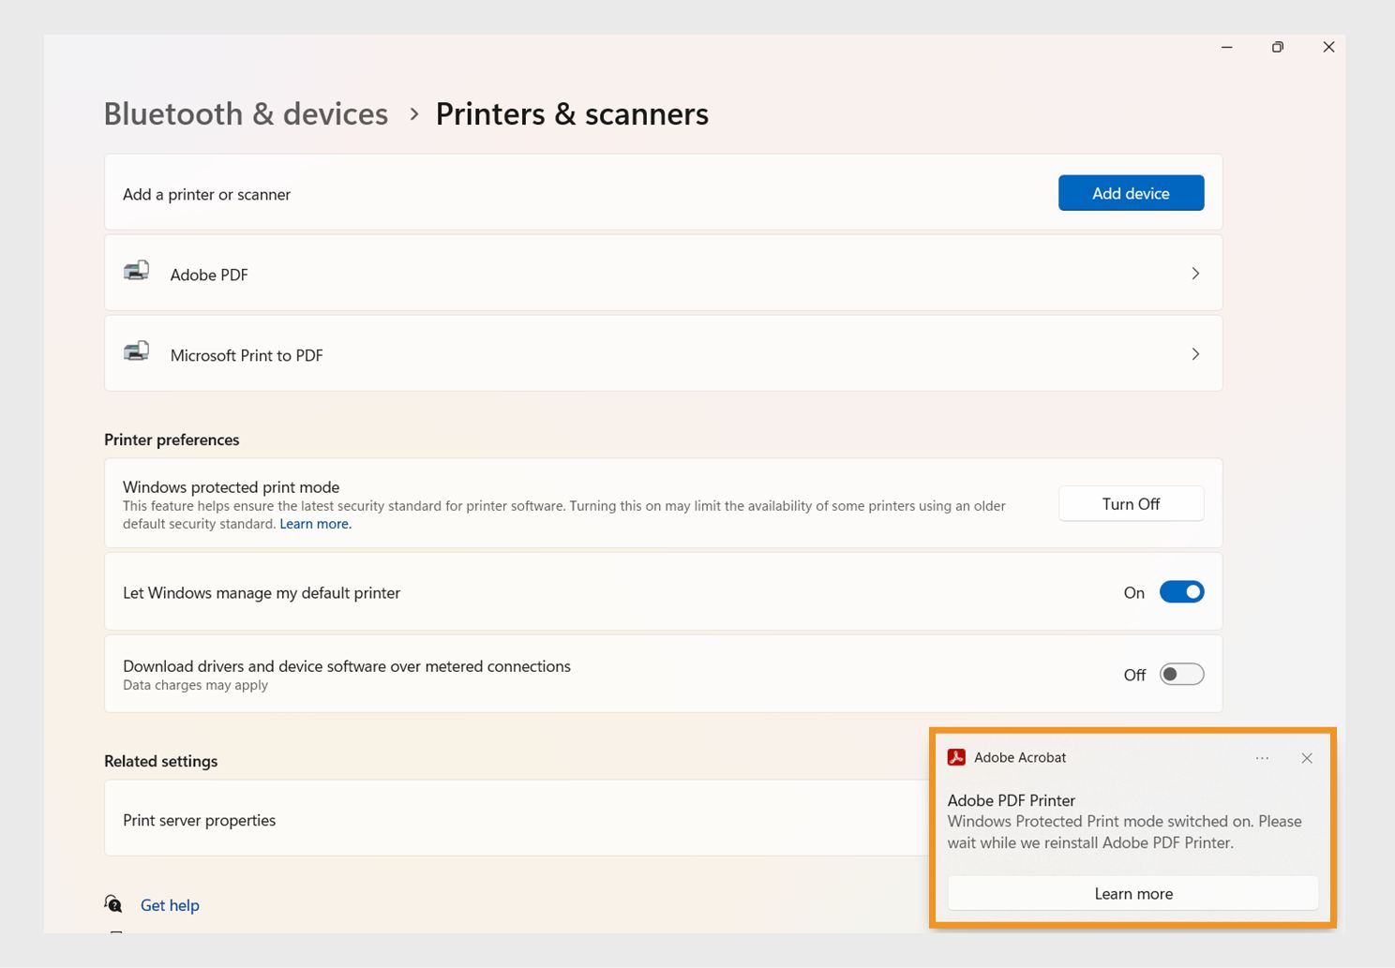Click the printer icon beside Adobe PDF
The height and width of the screenshot is (968, 1395).
(137, 272)
